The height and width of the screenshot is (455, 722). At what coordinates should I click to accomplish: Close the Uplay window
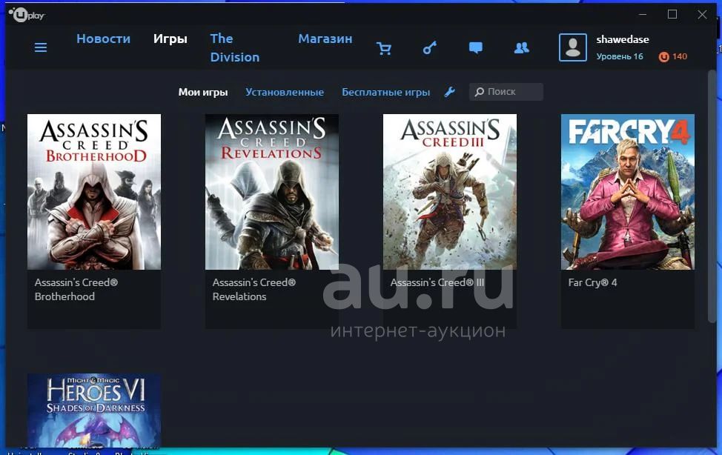tap(702, 14)
